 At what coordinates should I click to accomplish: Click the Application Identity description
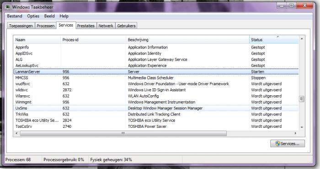tap(144, 53)
